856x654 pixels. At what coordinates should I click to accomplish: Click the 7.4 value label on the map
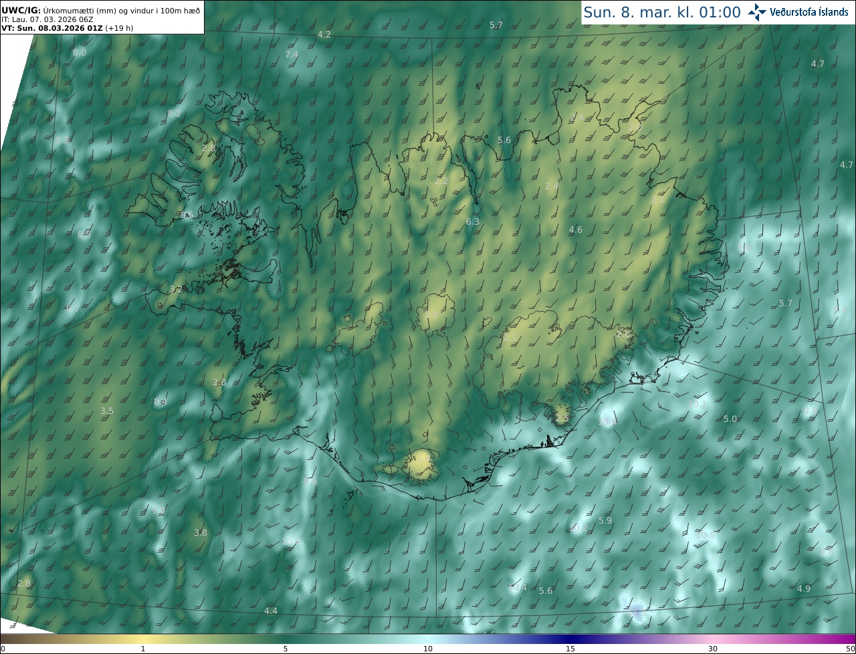click(x=292, y=54)
